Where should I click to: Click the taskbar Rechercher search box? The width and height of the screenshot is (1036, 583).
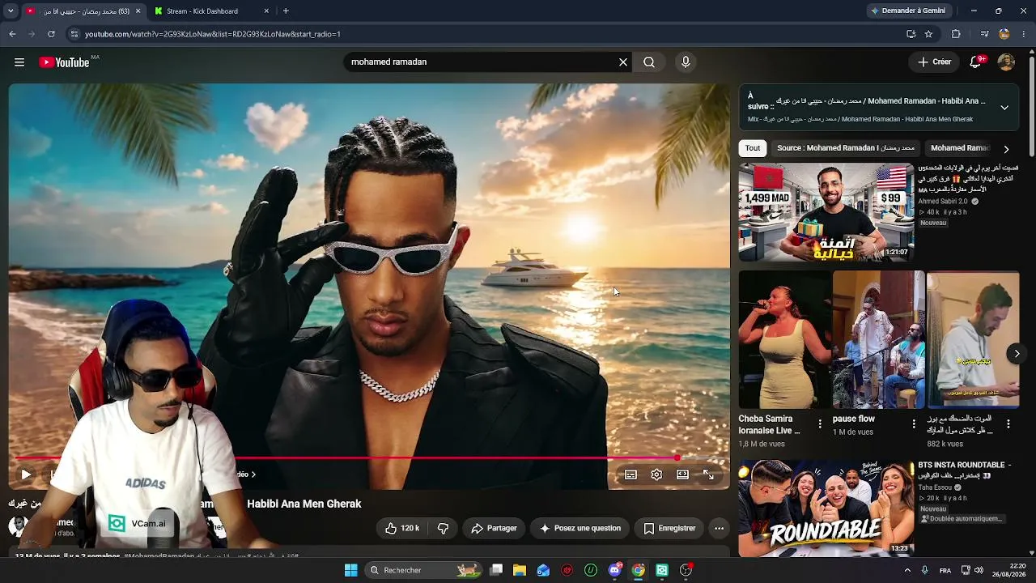422,570
